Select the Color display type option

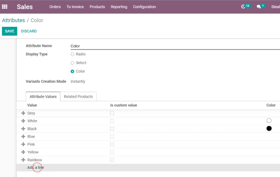72,71
